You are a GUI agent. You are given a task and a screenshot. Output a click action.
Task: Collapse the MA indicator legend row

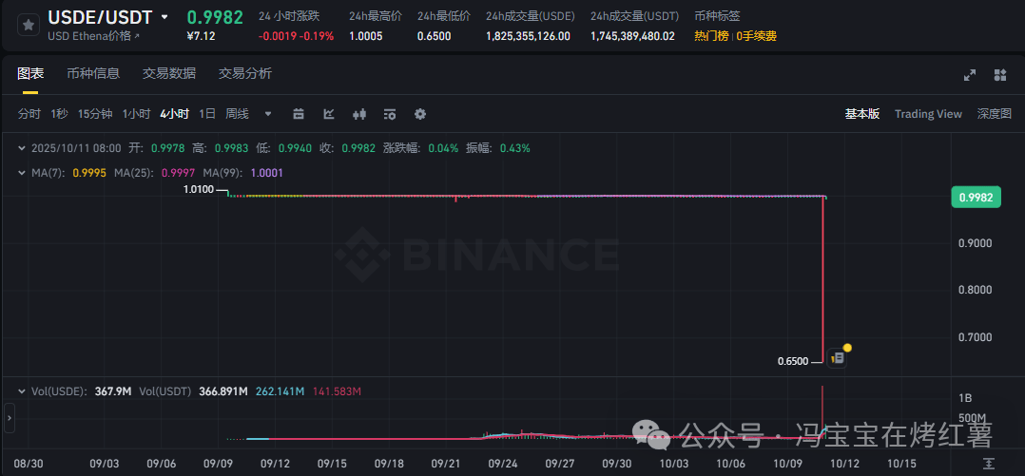pos(22,173)
